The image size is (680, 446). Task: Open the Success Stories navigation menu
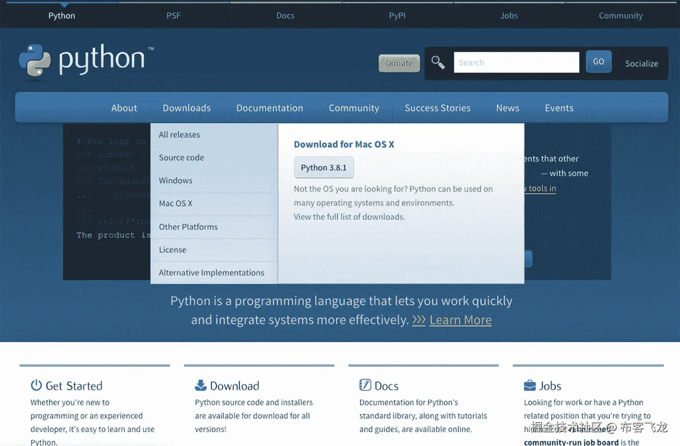437,108
